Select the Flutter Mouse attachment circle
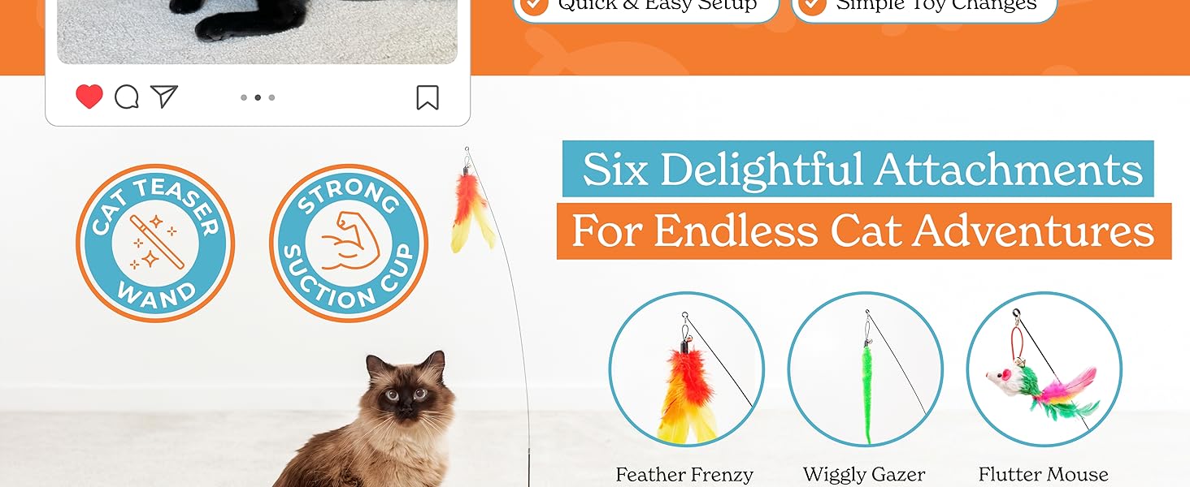 pyautogui.click(x=1045, y=369)
